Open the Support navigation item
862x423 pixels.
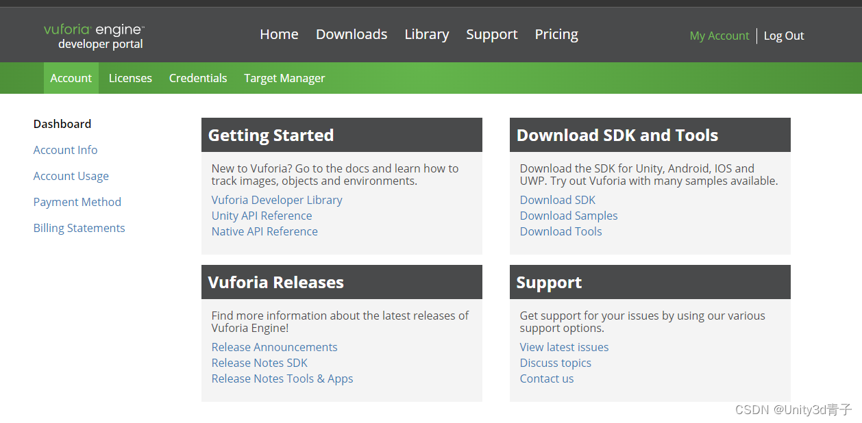tap(492, 34)
